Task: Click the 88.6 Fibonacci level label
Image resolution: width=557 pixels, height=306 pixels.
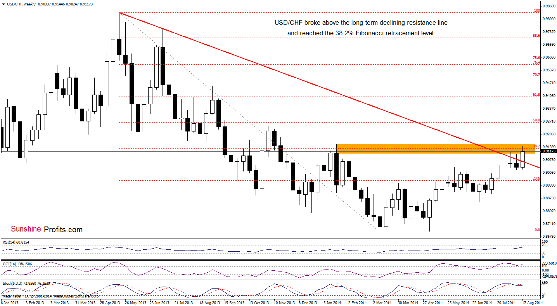Action: (x=536, y=35)
